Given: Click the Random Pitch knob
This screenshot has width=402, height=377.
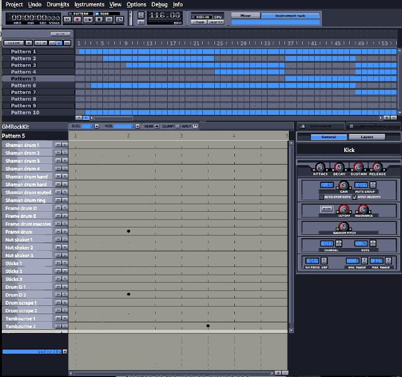Looking at the screenshot, I should coord(344,226).
